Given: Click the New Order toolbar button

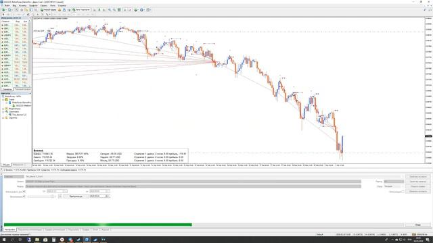Looking at the screenshot, I should click(48, 9).
